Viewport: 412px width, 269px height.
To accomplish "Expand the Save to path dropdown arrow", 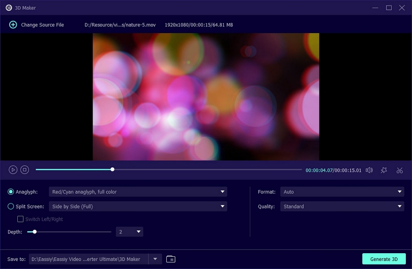I will point(155,259).
